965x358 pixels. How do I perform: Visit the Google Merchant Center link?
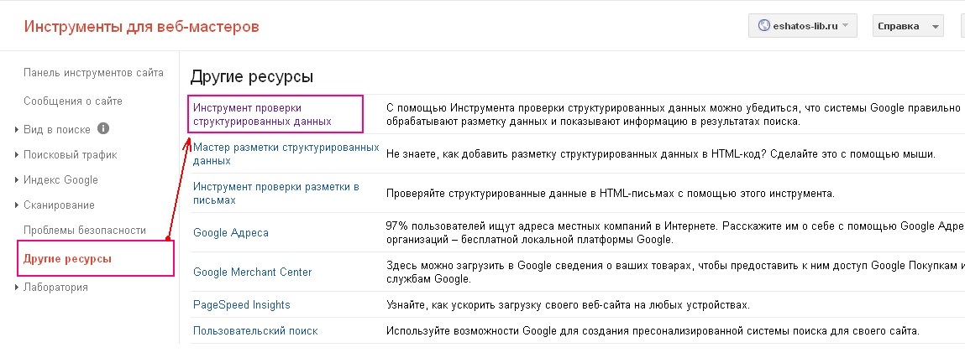pos(252,272)
